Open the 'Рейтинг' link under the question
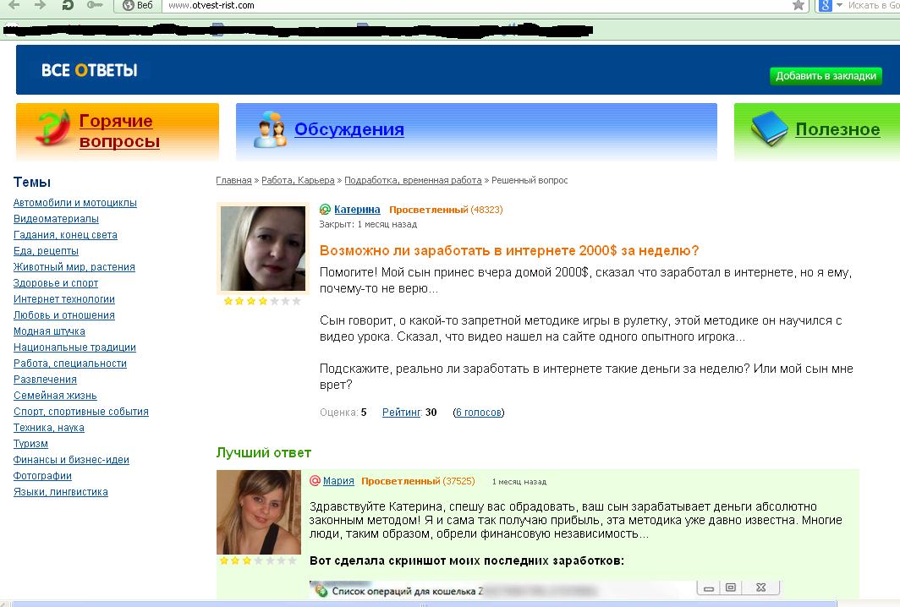 (401, 412)
